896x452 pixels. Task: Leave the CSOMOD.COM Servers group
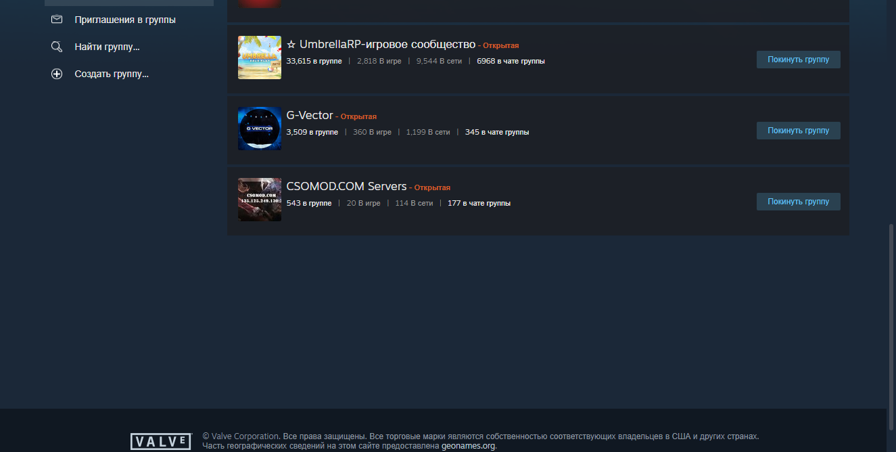pos(798,202)
